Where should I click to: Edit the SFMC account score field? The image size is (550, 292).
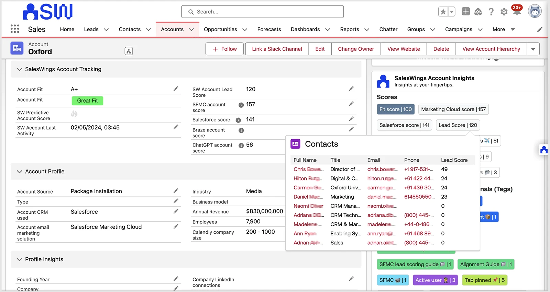pyautogui.click(x=351, y=104)
